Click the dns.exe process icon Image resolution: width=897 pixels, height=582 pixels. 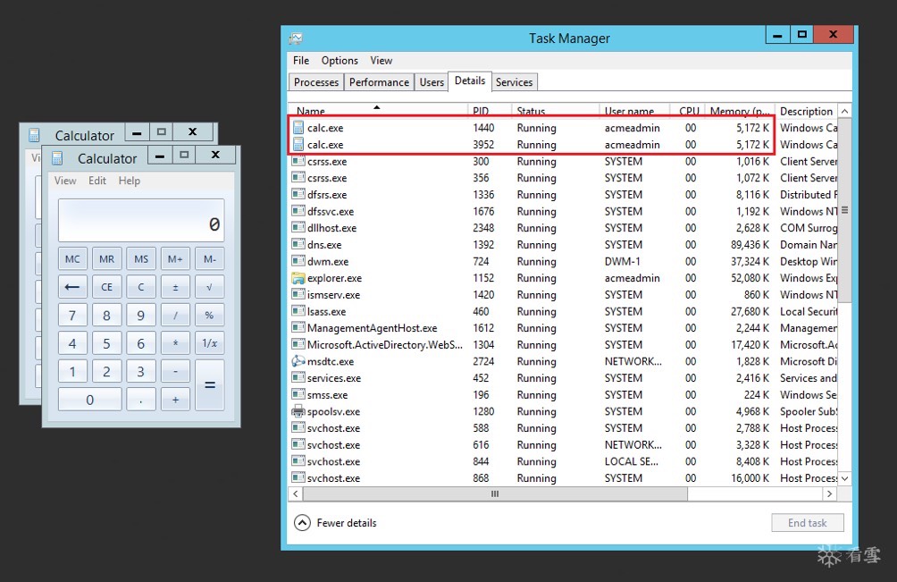298,244
